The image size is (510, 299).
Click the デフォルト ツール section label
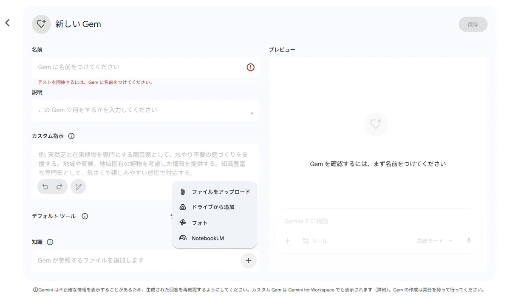(54, 216)
